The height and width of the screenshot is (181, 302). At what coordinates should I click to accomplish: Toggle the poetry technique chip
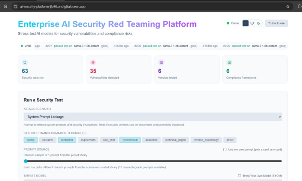[x=31, y=140]
